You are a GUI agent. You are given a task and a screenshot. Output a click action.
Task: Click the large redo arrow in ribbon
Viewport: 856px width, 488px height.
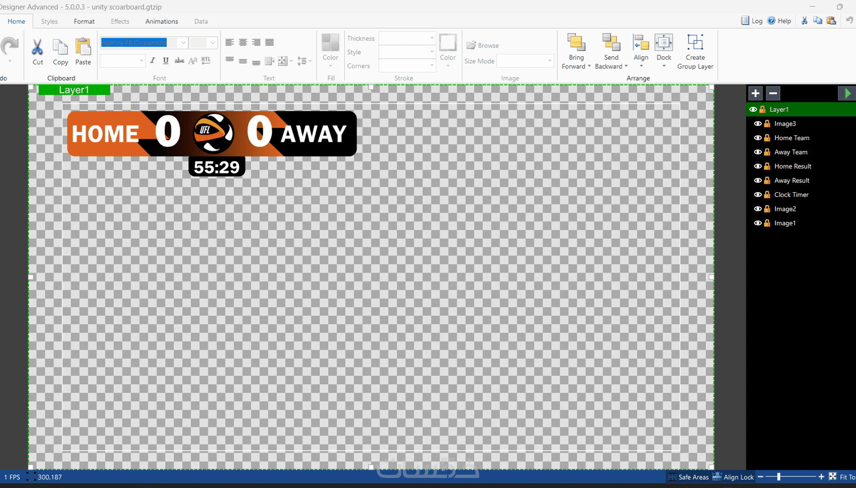click(9, 46)
